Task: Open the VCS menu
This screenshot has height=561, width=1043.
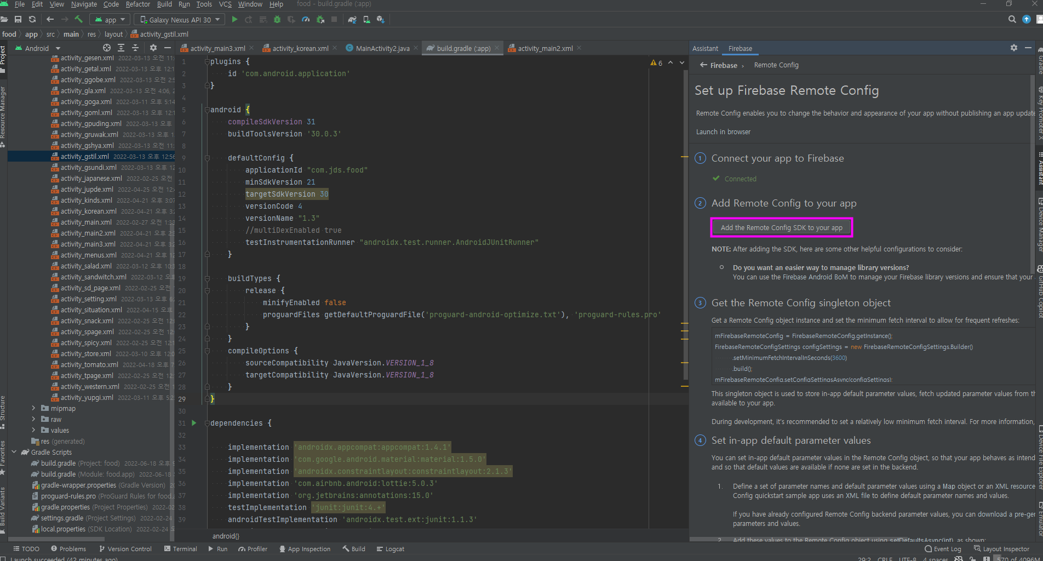Action: [x=225, y=4]
